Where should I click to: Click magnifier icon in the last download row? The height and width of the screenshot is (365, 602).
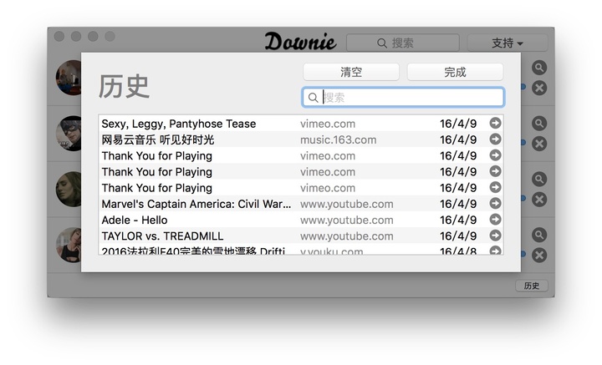(539, 235)
